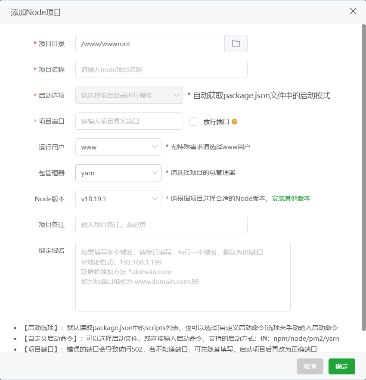This screenshot has height=380, width=366.
Task: Click the chevron arrow in 运行用户 select
Action: [155, 147]
